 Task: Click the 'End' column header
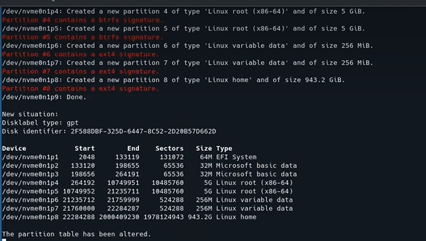[x=133, y=149]
